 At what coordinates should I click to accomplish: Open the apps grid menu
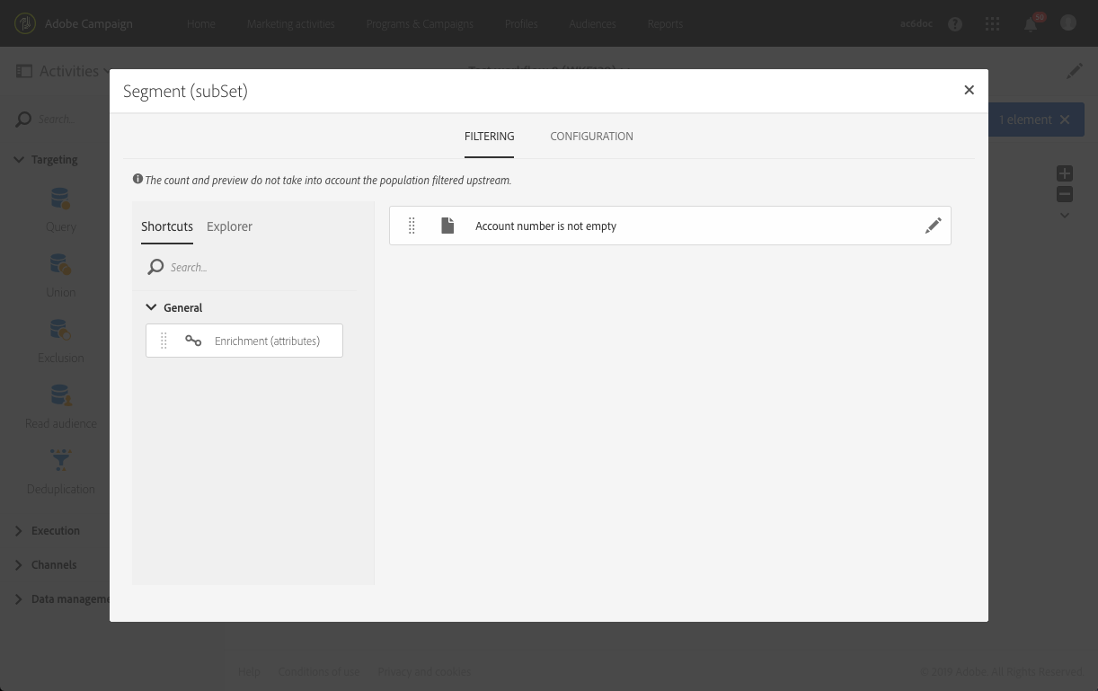click(x=993, y=24)
